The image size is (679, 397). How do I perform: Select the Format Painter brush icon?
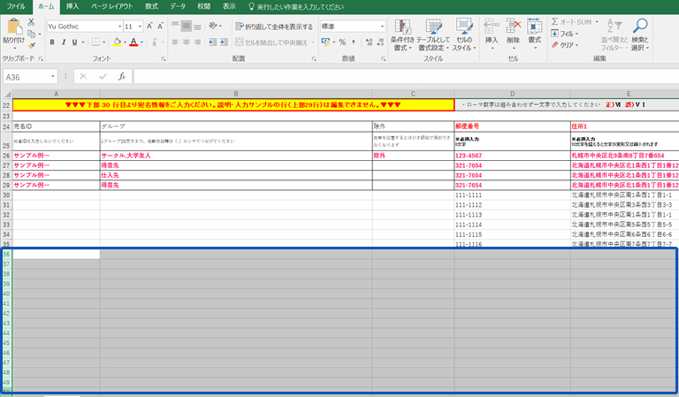coord(32,44)
